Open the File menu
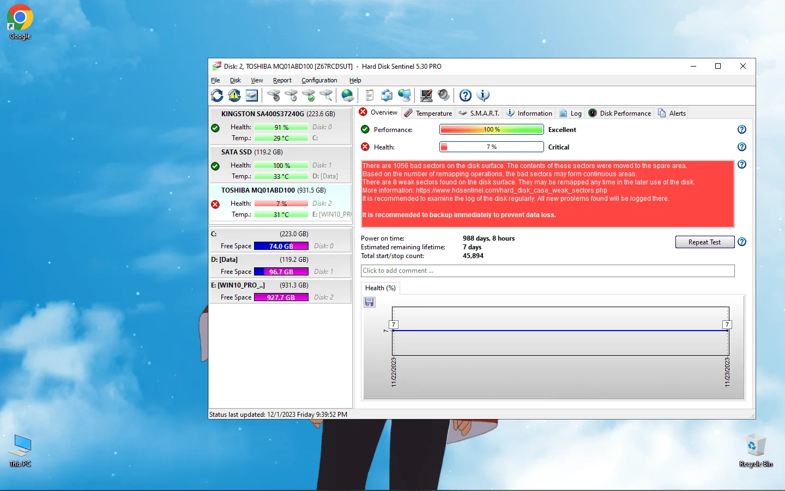Image resolution: width=785 pixels, height=491 pixels. 215,80
